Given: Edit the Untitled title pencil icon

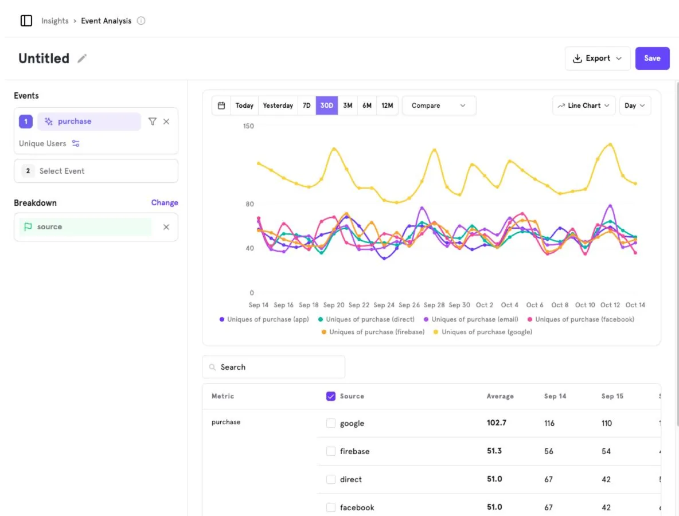Looking at the screenshot, I should pos(82,58).
